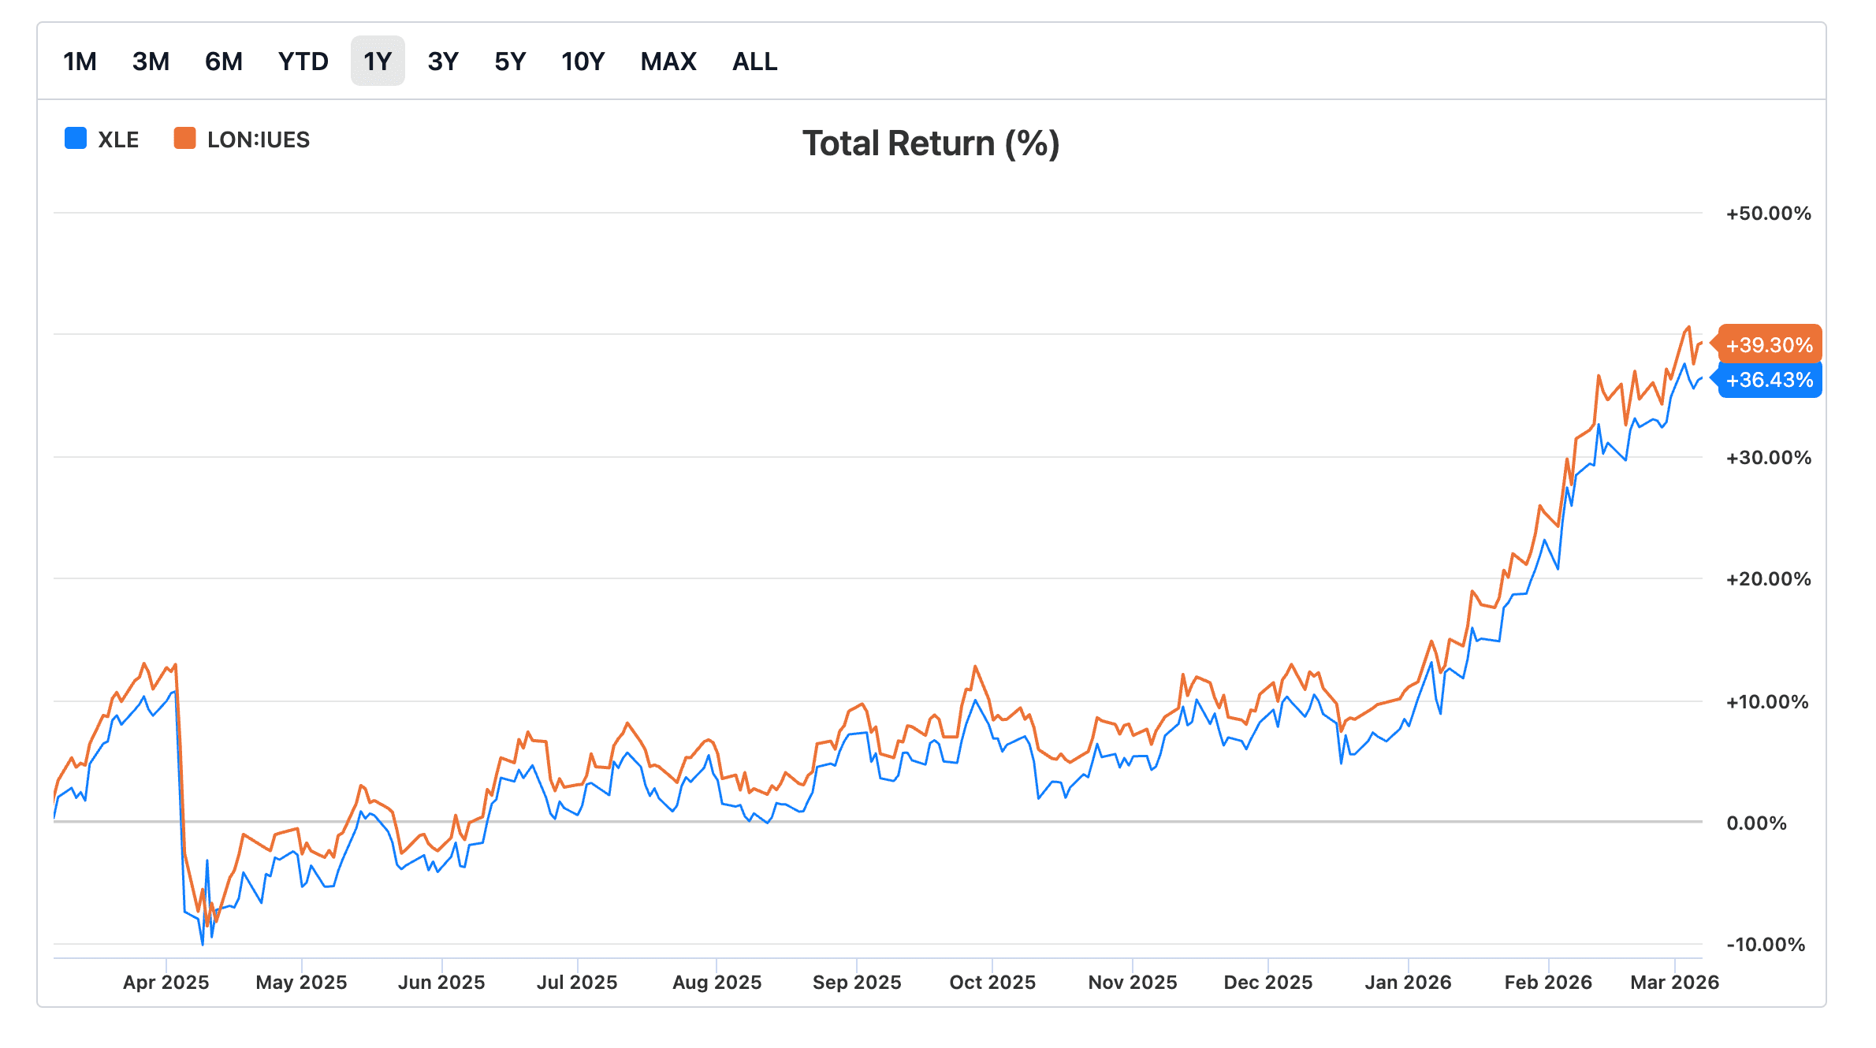Click the Oct 2025 axis label

992,983
